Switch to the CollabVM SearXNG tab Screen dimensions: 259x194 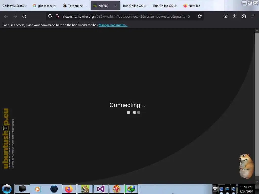click(x=14, y=6)
